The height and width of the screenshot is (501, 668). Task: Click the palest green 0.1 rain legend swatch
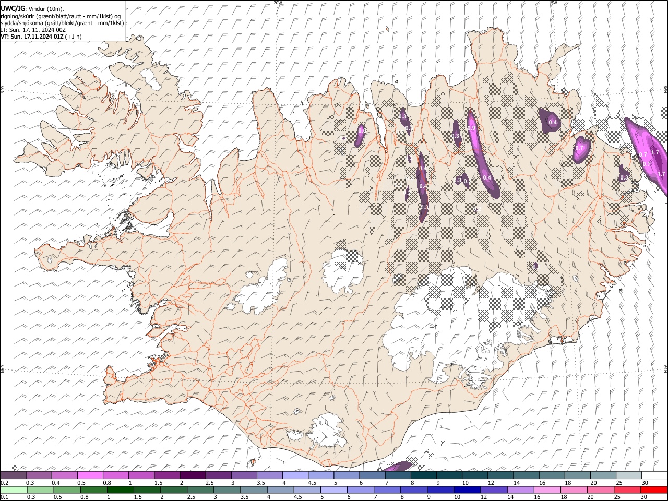tap(14, 490)
